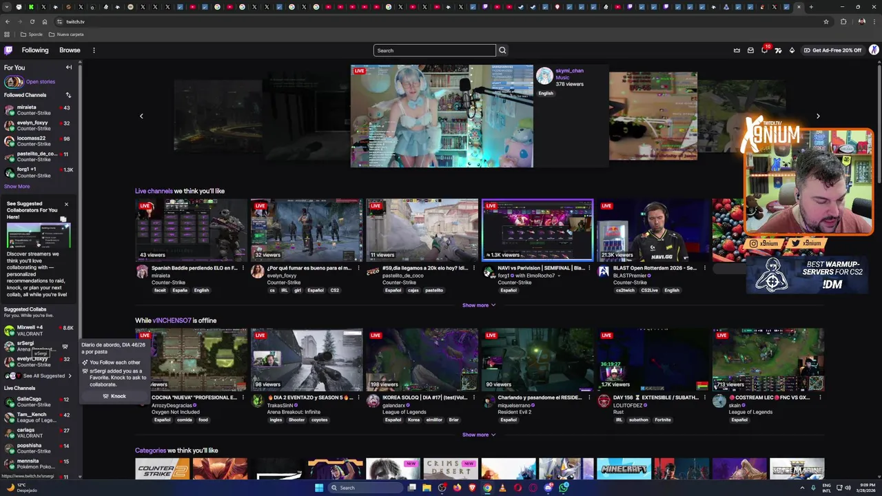Click the magnifier search button

coord(502,50)
